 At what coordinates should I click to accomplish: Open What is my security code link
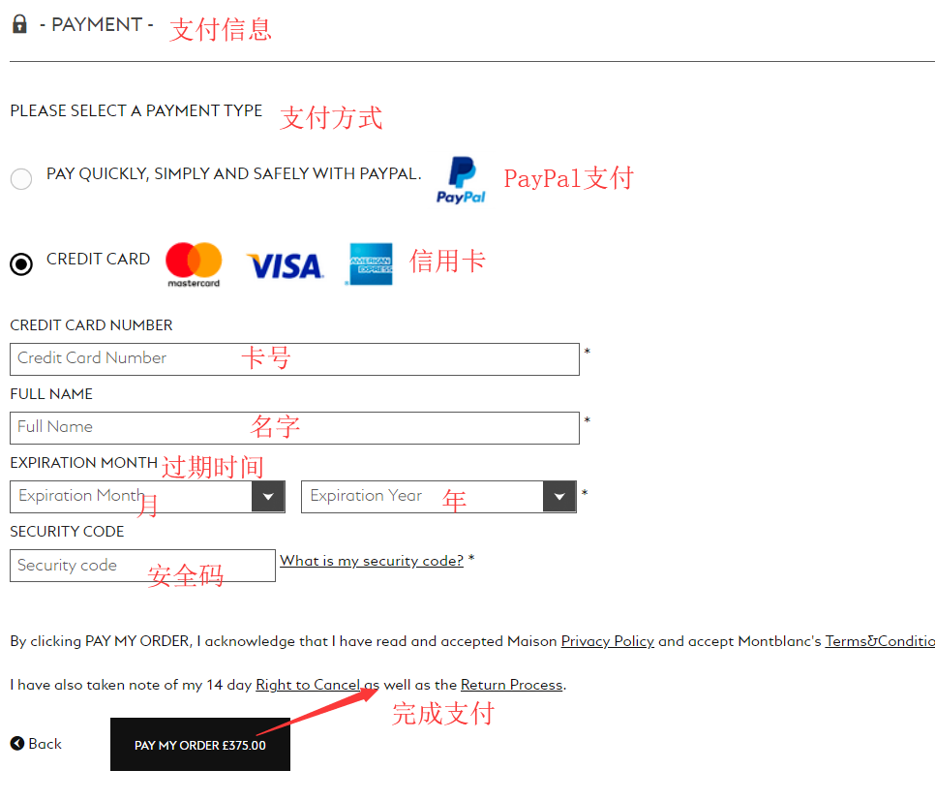(372, 561)
